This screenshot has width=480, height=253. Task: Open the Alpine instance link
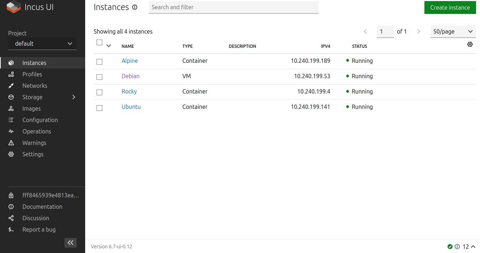tap(130, 61)
